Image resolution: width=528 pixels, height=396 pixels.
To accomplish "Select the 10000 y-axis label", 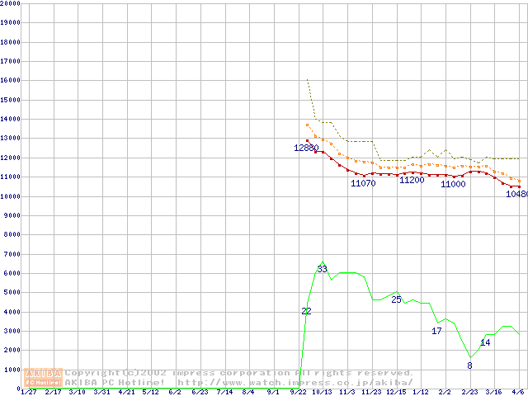I will (10, 196).
